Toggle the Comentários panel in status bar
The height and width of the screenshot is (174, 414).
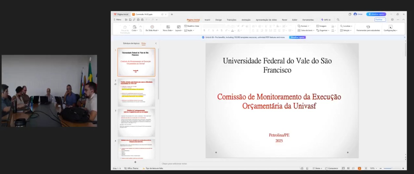click(331, 168)
